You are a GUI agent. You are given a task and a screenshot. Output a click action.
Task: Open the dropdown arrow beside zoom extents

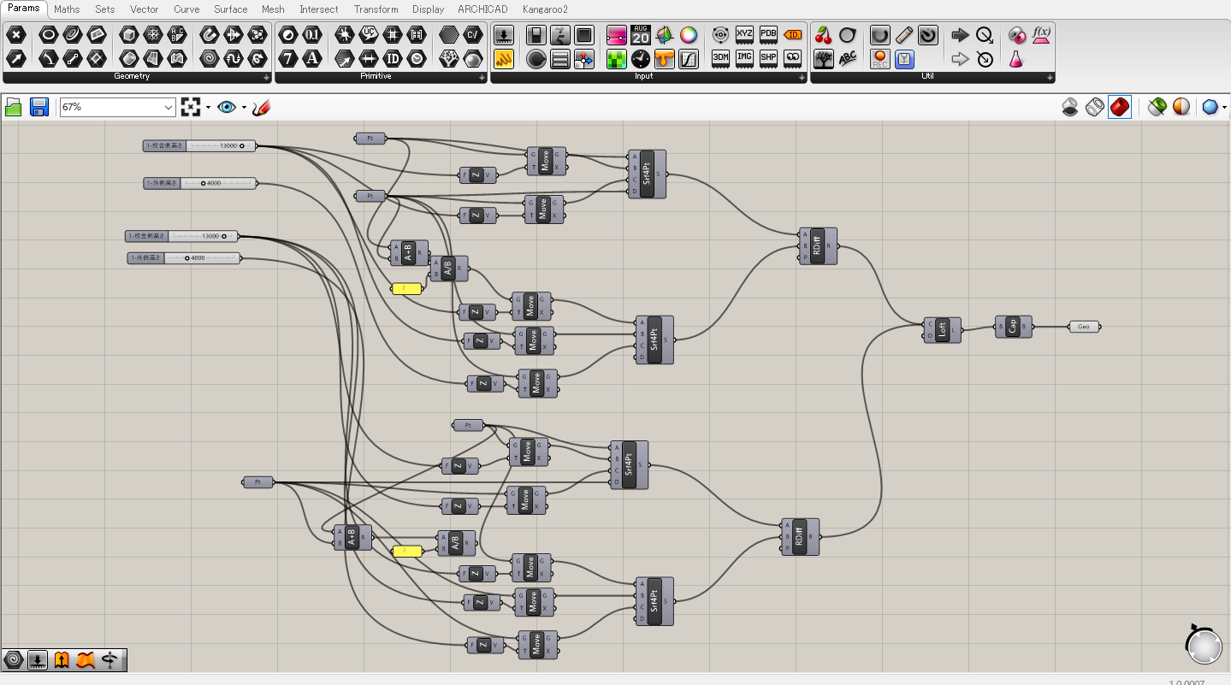coord(208,108)
